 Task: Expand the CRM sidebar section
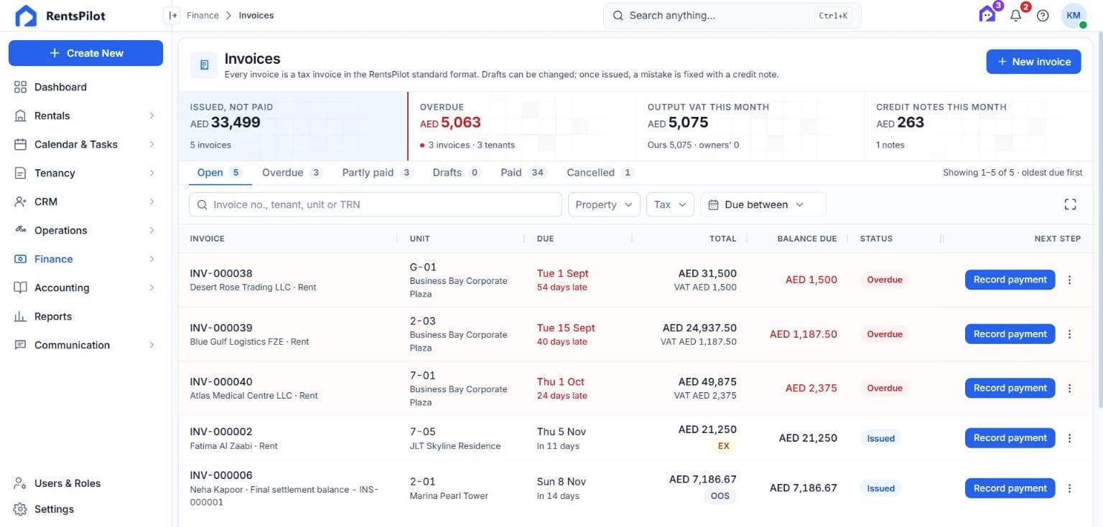pyautogui.click(x=85, y=201)
